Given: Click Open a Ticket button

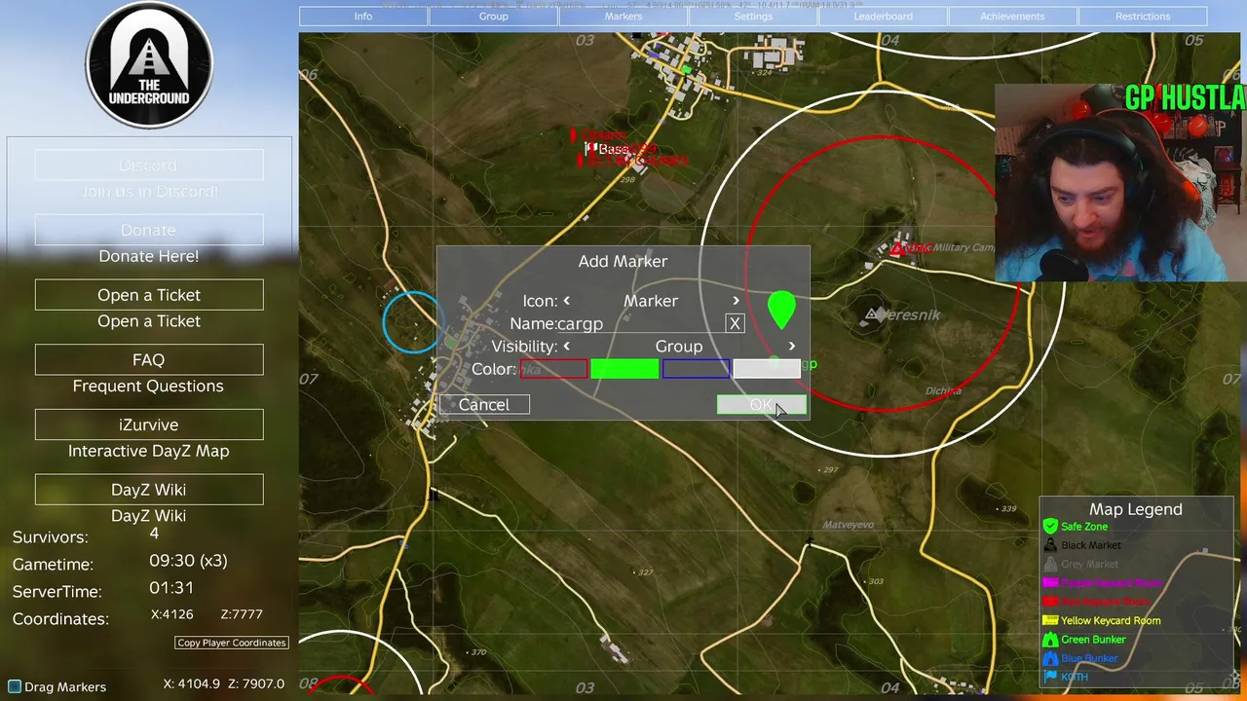Looking at the screenshot, I should pos(149,295).
